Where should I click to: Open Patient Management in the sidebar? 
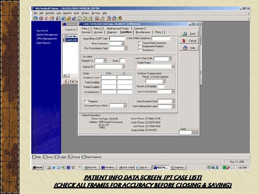(x=47, y=35)
